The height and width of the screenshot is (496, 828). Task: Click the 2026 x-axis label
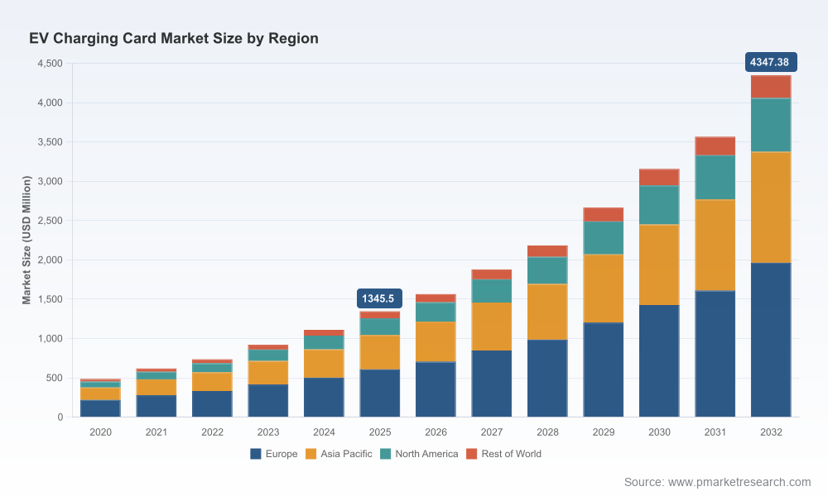tap(436, 432)
